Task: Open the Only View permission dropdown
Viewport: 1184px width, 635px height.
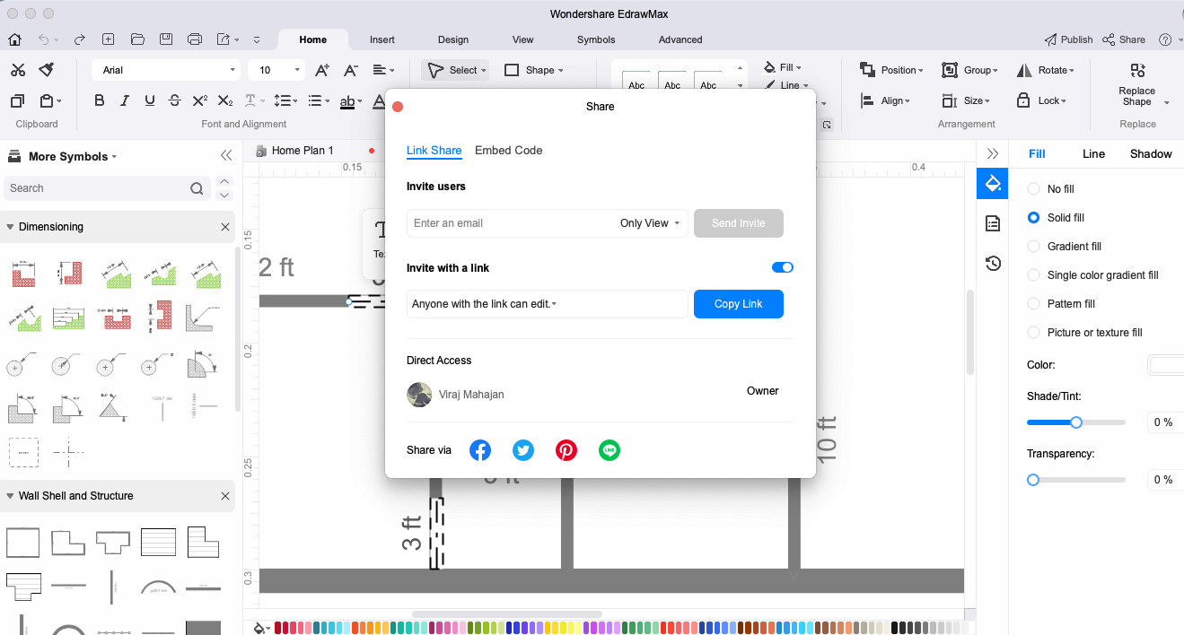Action: (650, 223)
